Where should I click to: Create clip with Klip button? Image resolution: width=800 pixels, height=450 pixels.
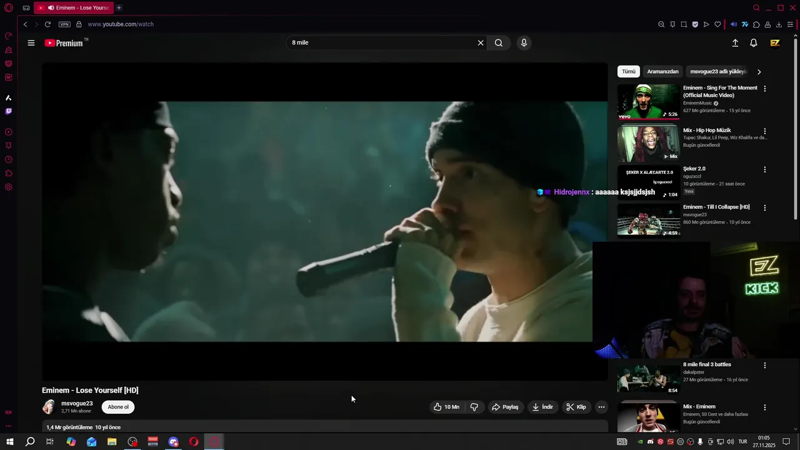[576, 407]
